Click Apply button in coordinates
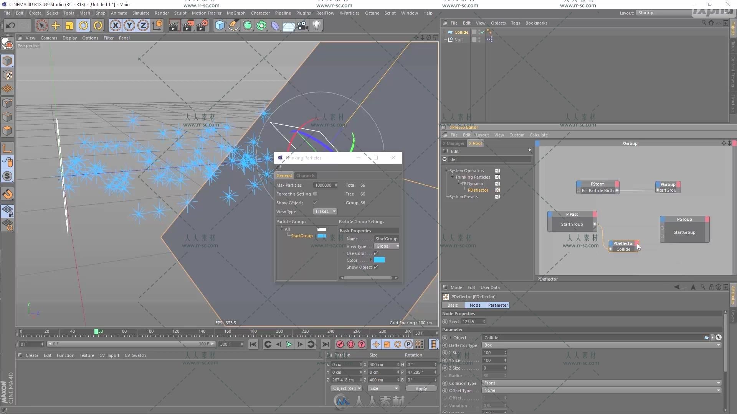This screenshot has width=737, height=414. [x=421, y=388]
